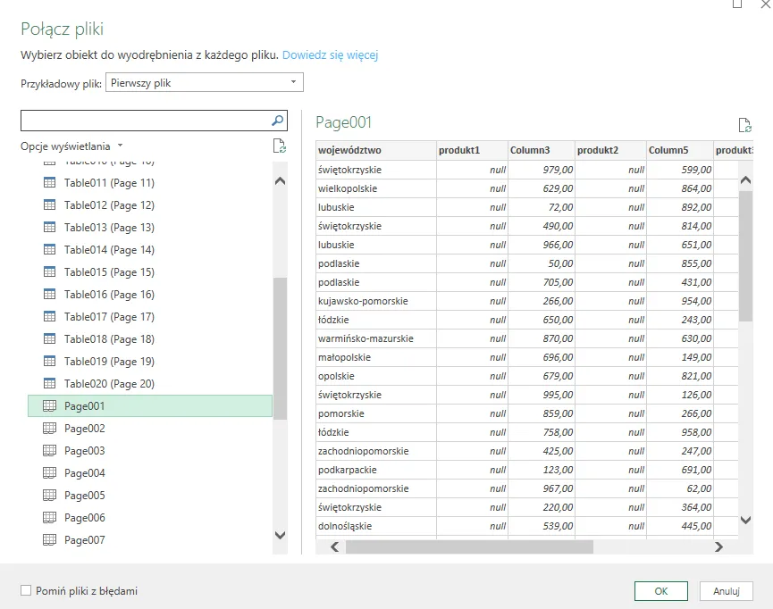Click the refresh preview icon above the table
Image resolution: width=773 pixels, height=609 pixels.
coord(744,126)
